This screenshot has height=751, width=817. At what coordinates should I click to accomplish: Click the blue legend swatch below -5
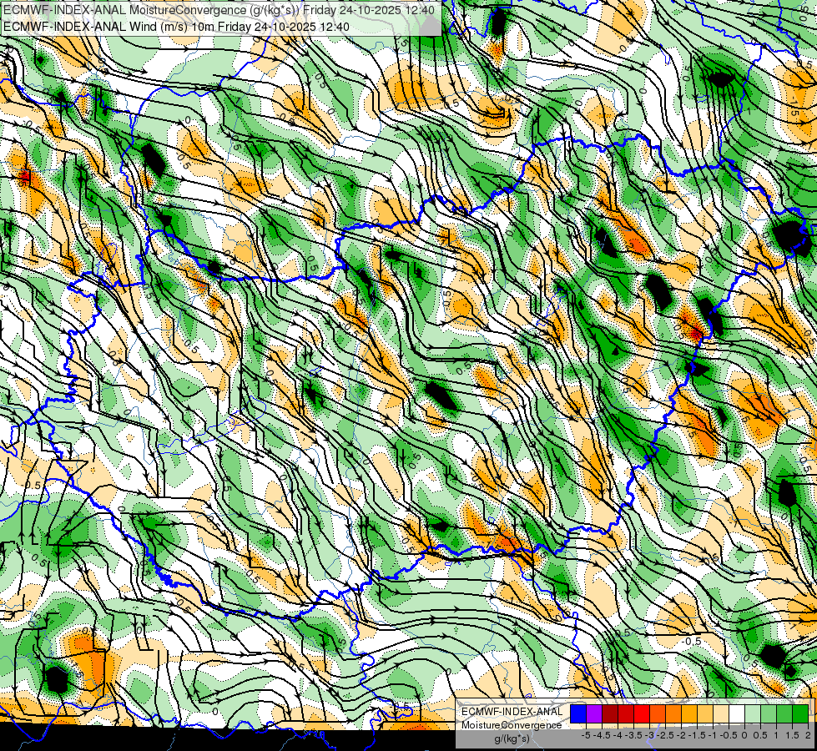pos(577,714)
